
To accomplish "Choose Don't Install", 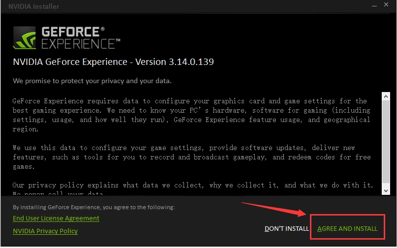I will tap(287, 229).
